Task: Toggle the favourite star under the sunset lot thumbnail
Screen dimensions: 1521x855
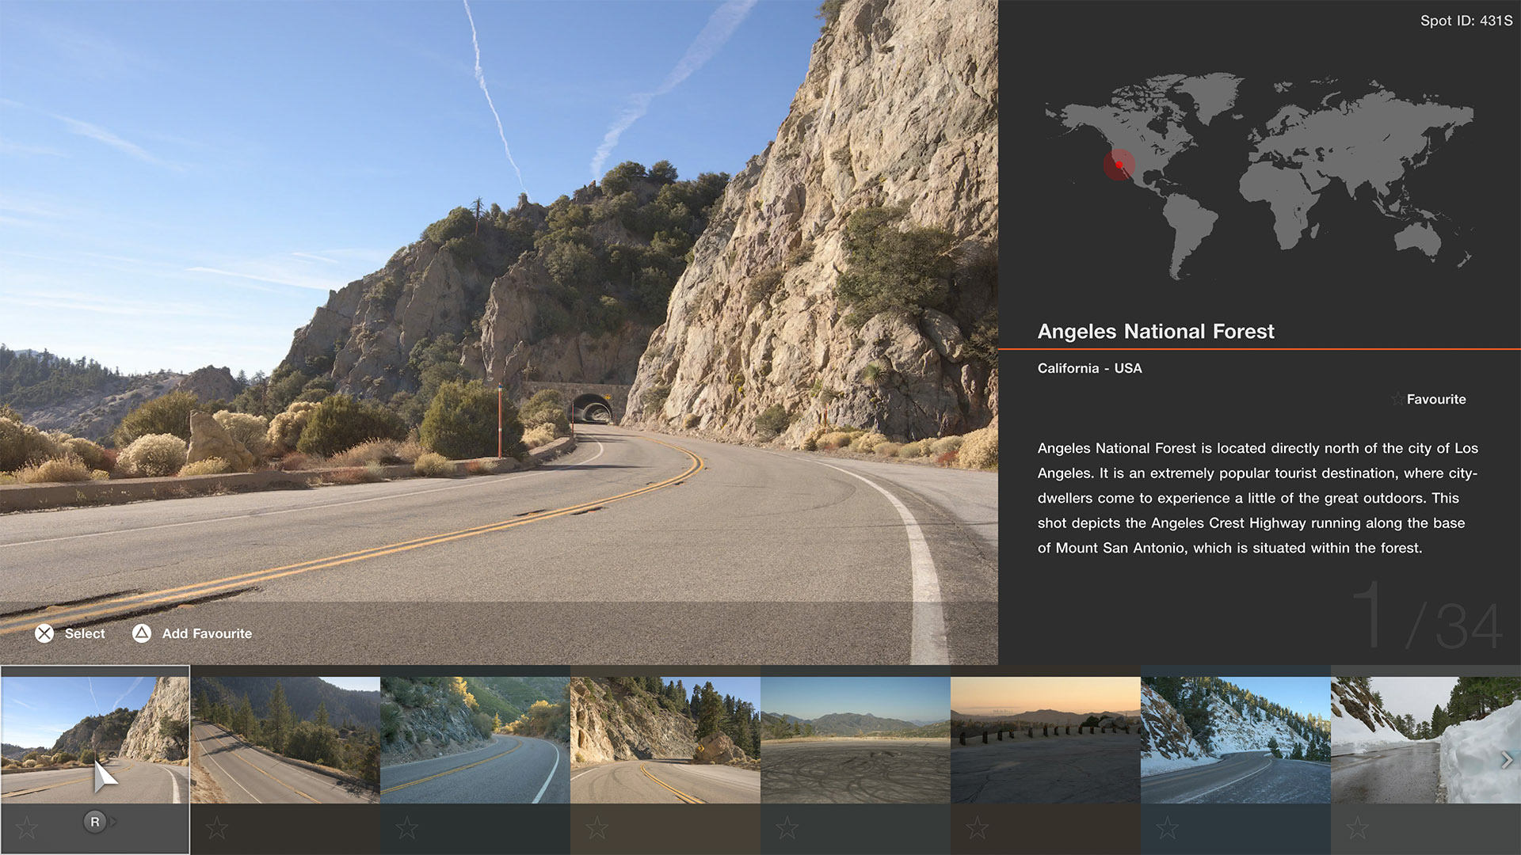Action: (x=978, y=828)
